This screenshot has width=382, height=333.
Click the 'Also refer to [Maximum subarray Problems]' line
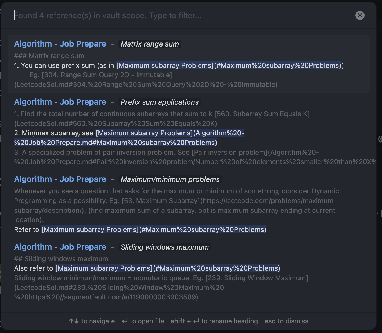147,268
